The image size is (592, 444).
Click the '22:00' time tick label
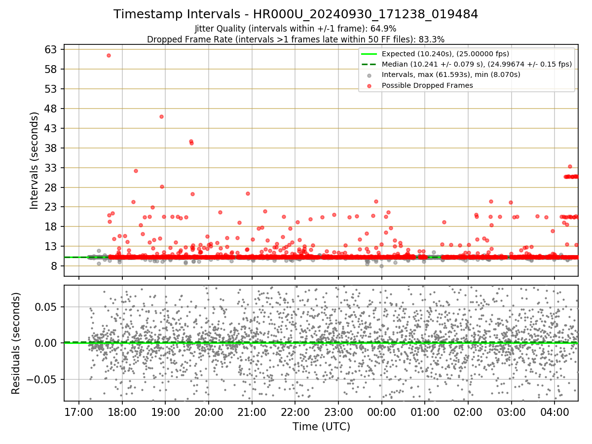click(295, 412)
